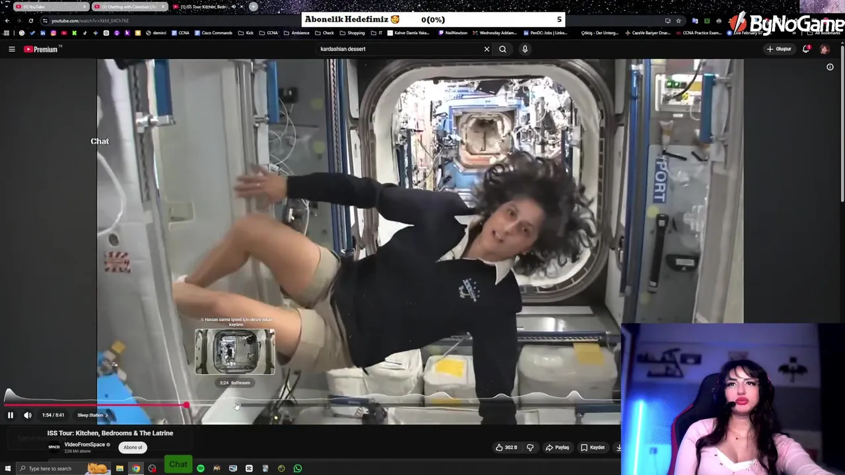Clear the kardashian dessert search text
Viewport: 845px width, 475px height.
tap(487, 49)
